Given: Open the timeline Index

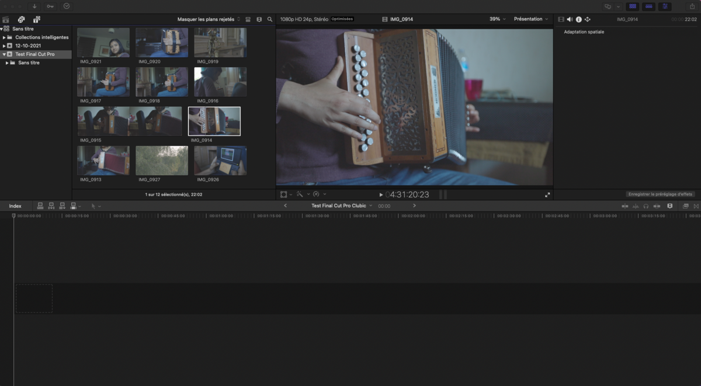Looking at the screenshot, I should pos(15,206).
